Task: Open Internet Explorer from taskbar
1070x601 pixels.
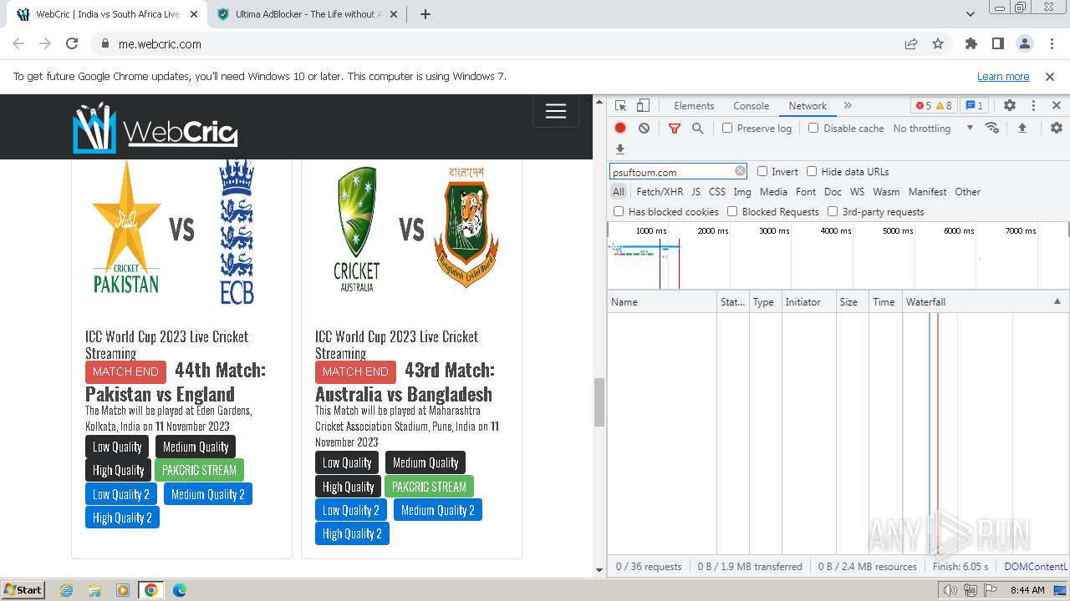Action: (x=67, y=590)
